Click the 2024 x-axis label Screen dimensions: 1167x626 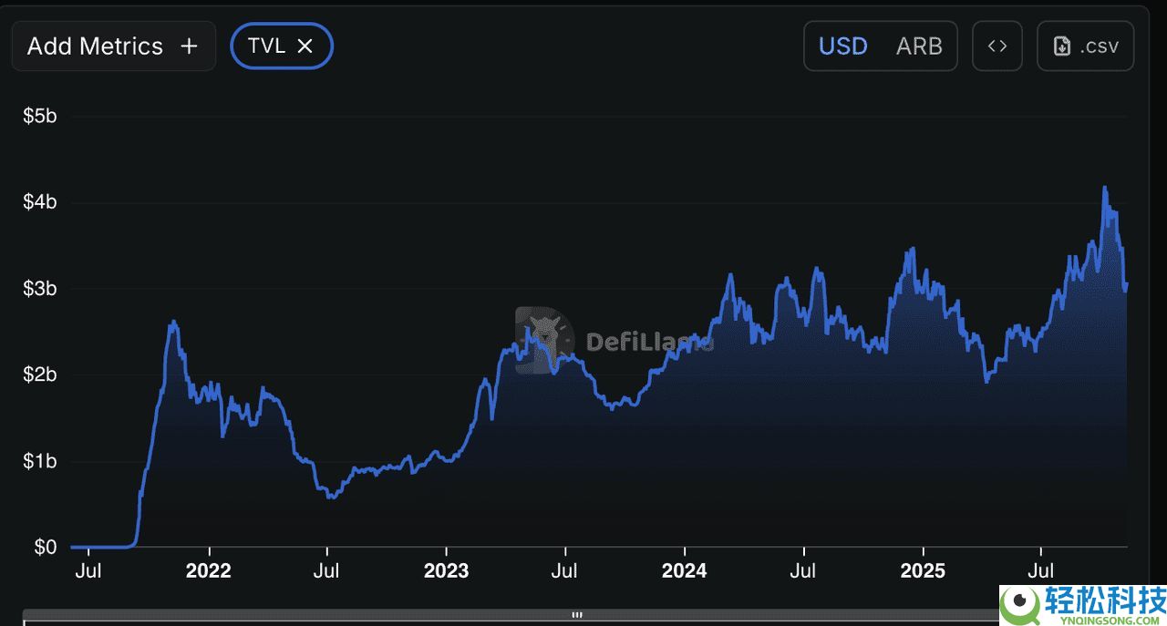click(684, 571)
